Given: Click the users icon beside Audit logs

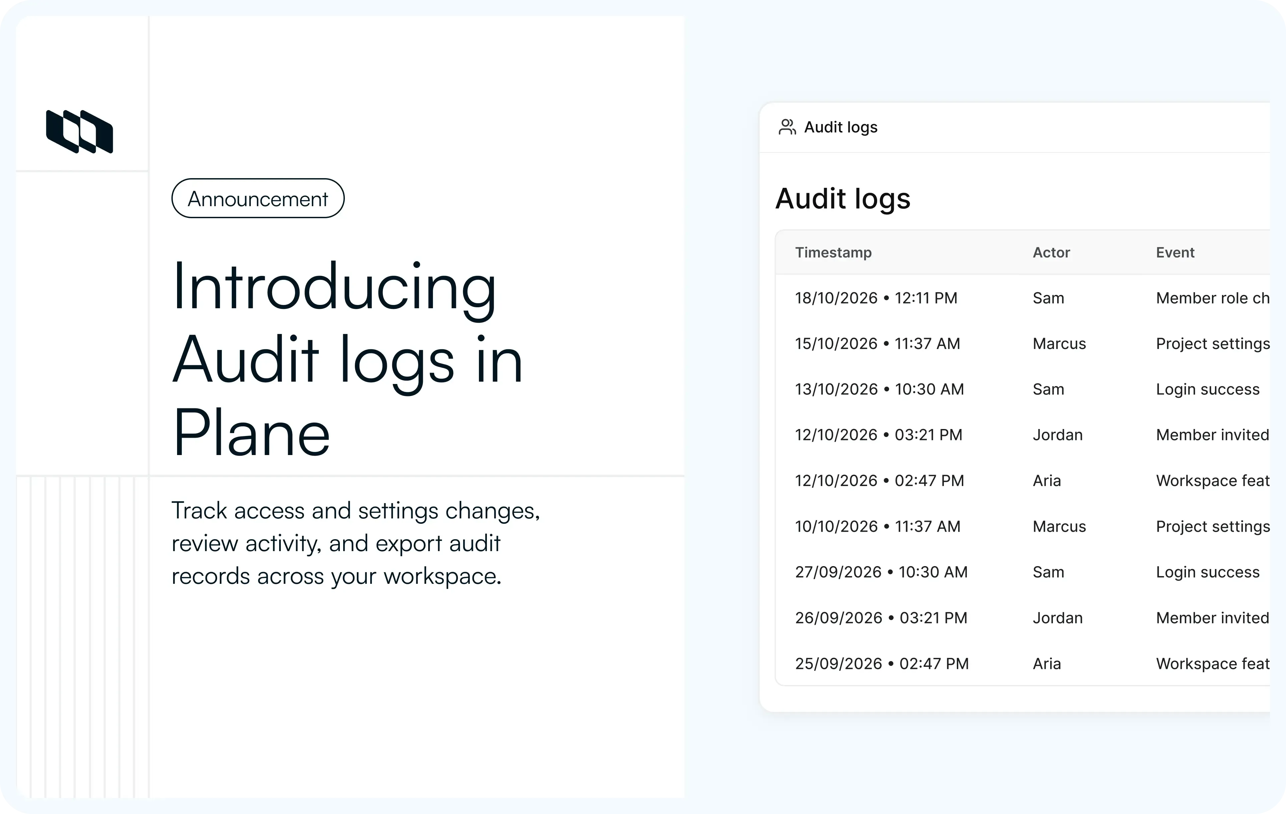Looking at the screenshot, I should [787, 127].
